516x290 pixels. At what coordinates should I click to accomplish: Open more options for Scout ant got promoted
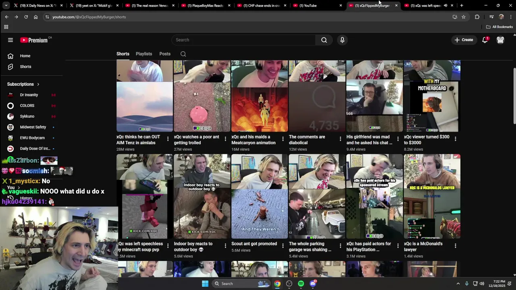[283, 246]
